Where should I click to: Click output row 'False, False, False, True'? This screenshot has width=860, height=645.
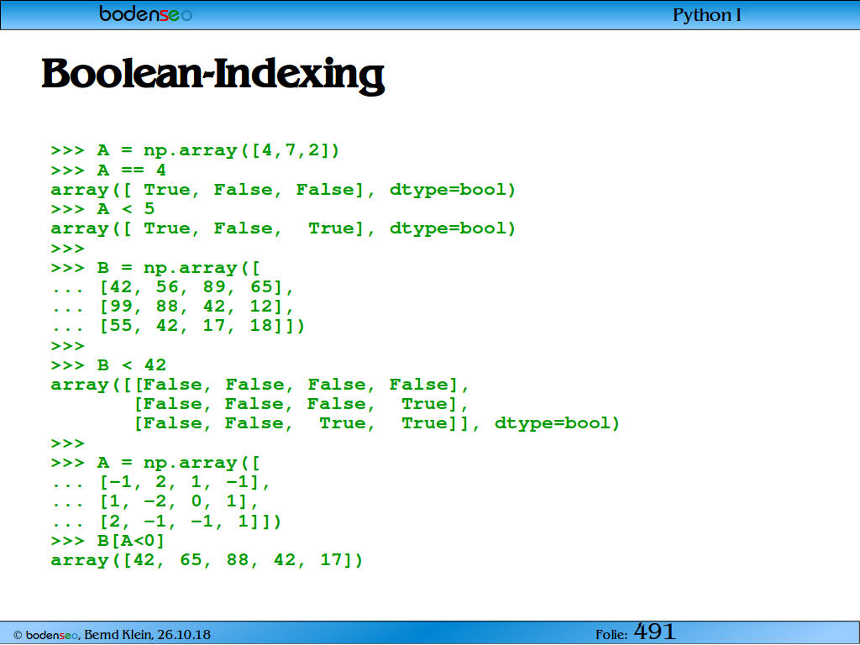(x=302, y=404)
